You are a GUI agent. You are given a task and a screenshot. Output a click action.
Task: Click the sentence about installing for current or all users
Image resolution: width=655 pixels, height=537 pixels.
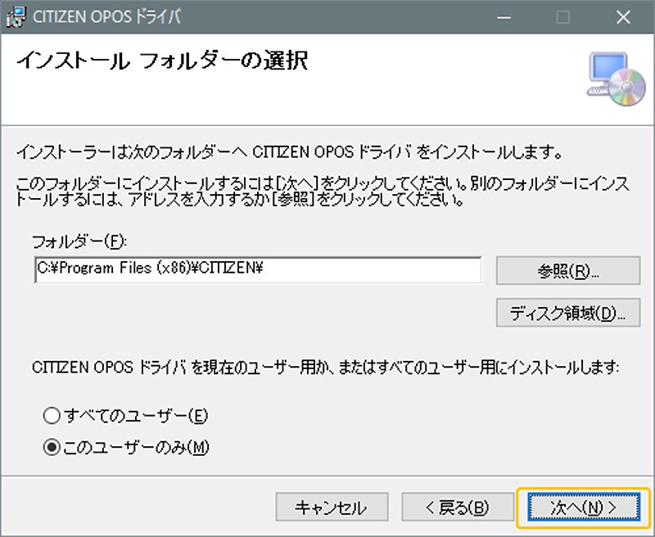click(x=326, y=368)
